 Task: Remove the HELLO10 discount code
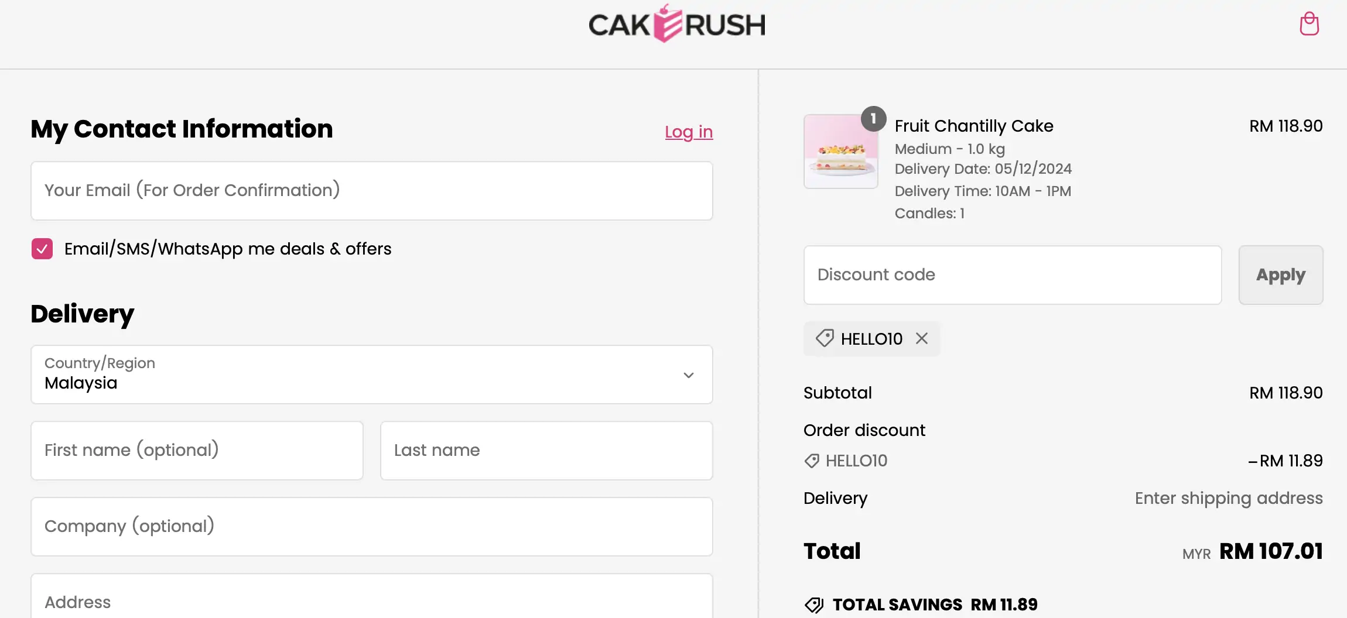click(922, 339)
